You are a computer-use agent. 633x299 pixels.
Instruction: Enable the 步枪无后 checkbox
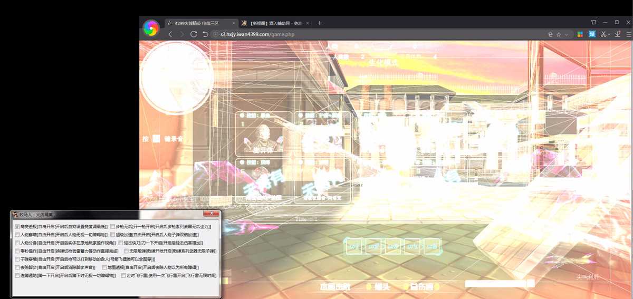(112, 226)
